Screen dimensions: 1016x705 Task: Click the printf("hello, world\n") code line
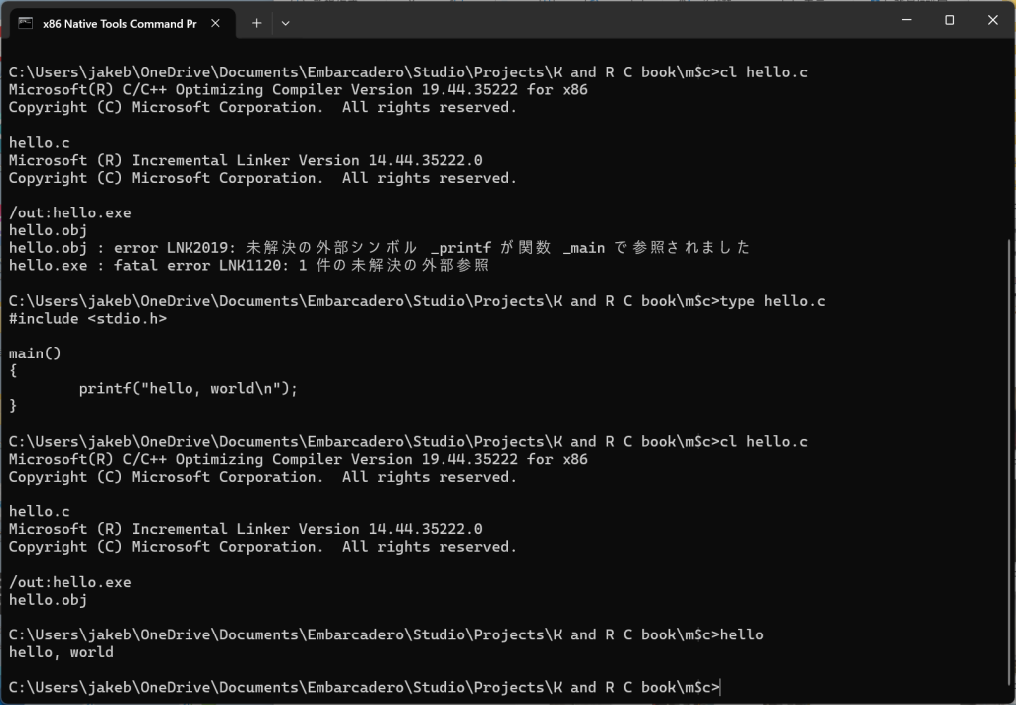(x=188, y=389)
